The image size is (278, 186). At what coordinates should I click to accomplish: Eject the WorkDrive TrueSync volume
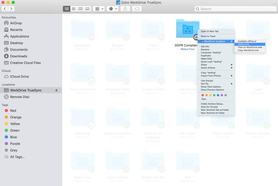[x=56, y=90]
